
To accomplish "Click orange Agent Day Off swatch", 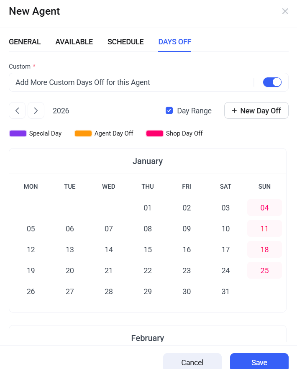I will 83,133.
